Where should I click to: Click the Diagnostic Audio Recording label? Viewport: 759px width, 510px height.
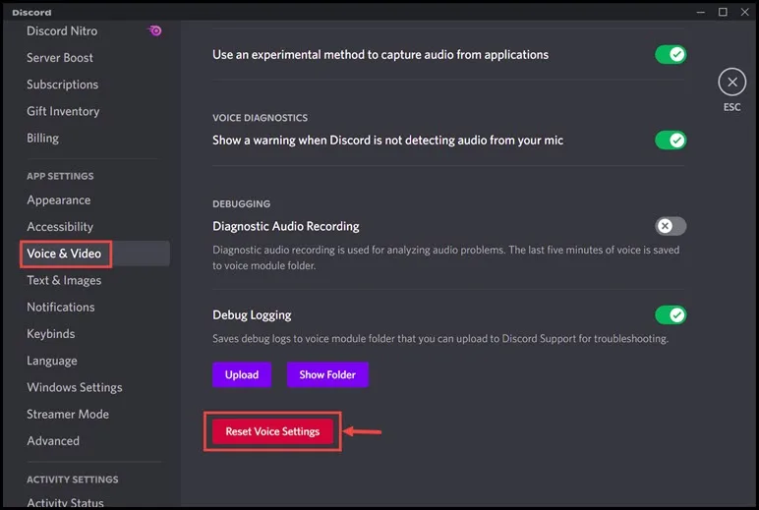pos(285,226)
